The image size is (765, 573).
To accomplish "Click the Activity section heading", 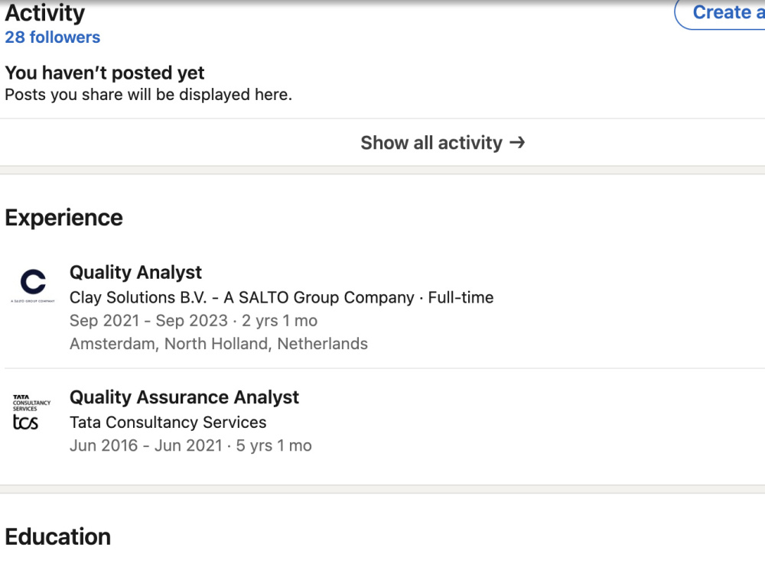I will coord(45,13).
